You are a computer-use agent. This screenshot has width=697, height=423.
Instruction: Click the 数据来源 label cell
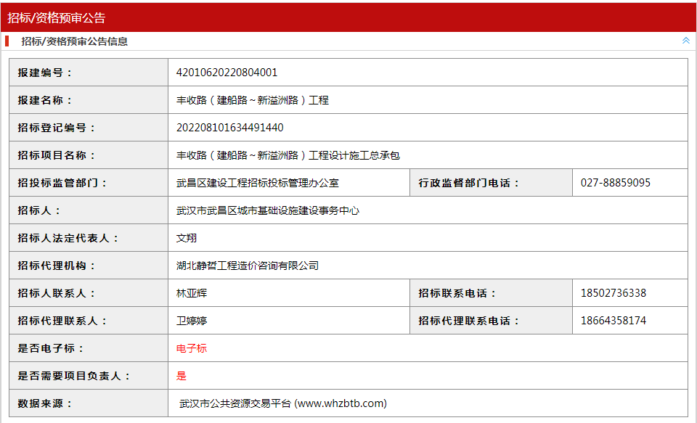[x=89, y=403]
